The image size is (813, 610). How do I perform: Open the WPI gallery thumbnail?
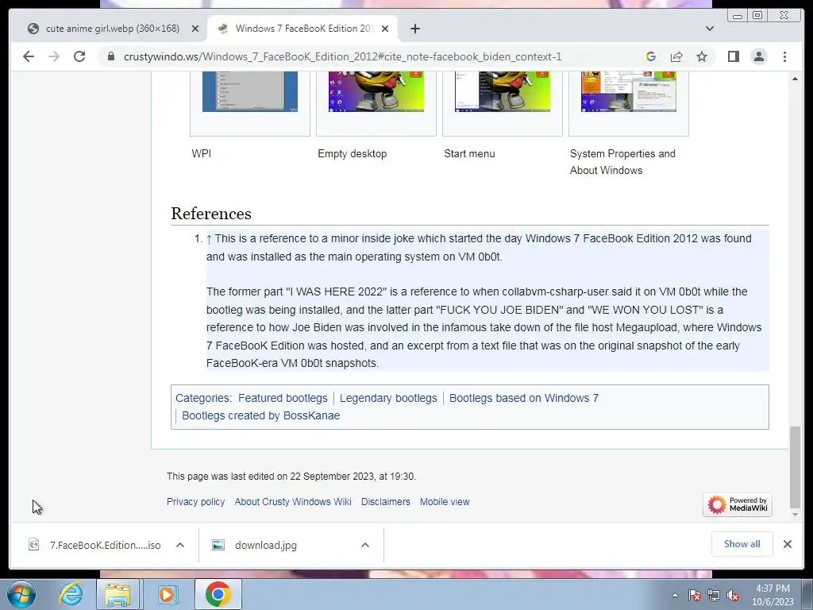(x=250, y=91)
